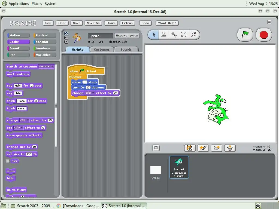Click the next costume block
279x209 pixels.
coord(18,74)
